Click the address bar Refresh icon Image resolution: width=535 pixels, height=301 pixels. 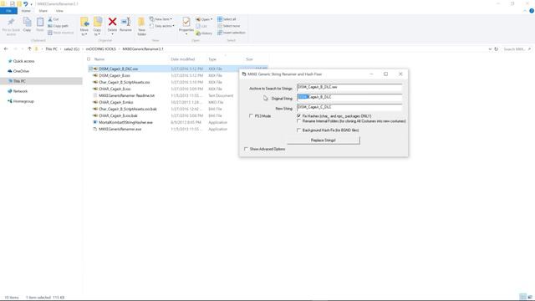pyautogui.click(x=496, y=49)
